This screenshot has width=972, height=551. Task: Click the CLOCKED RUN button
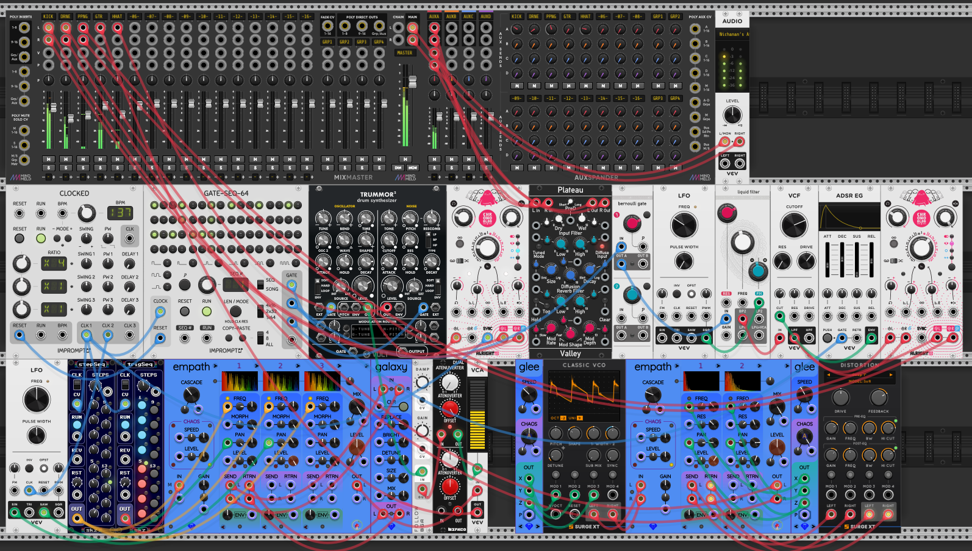(x=41, y=238)
